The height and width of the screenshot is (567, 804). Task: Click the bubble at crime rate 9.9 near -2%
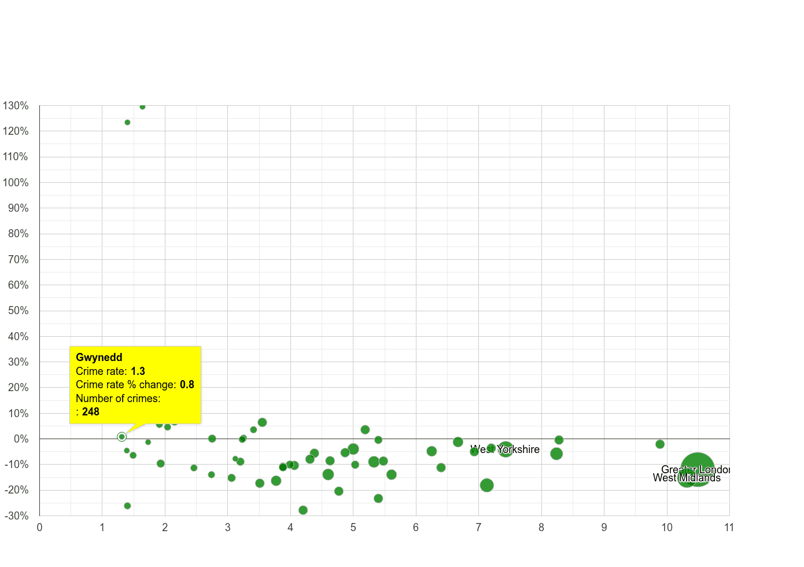(x=660, y=444)
